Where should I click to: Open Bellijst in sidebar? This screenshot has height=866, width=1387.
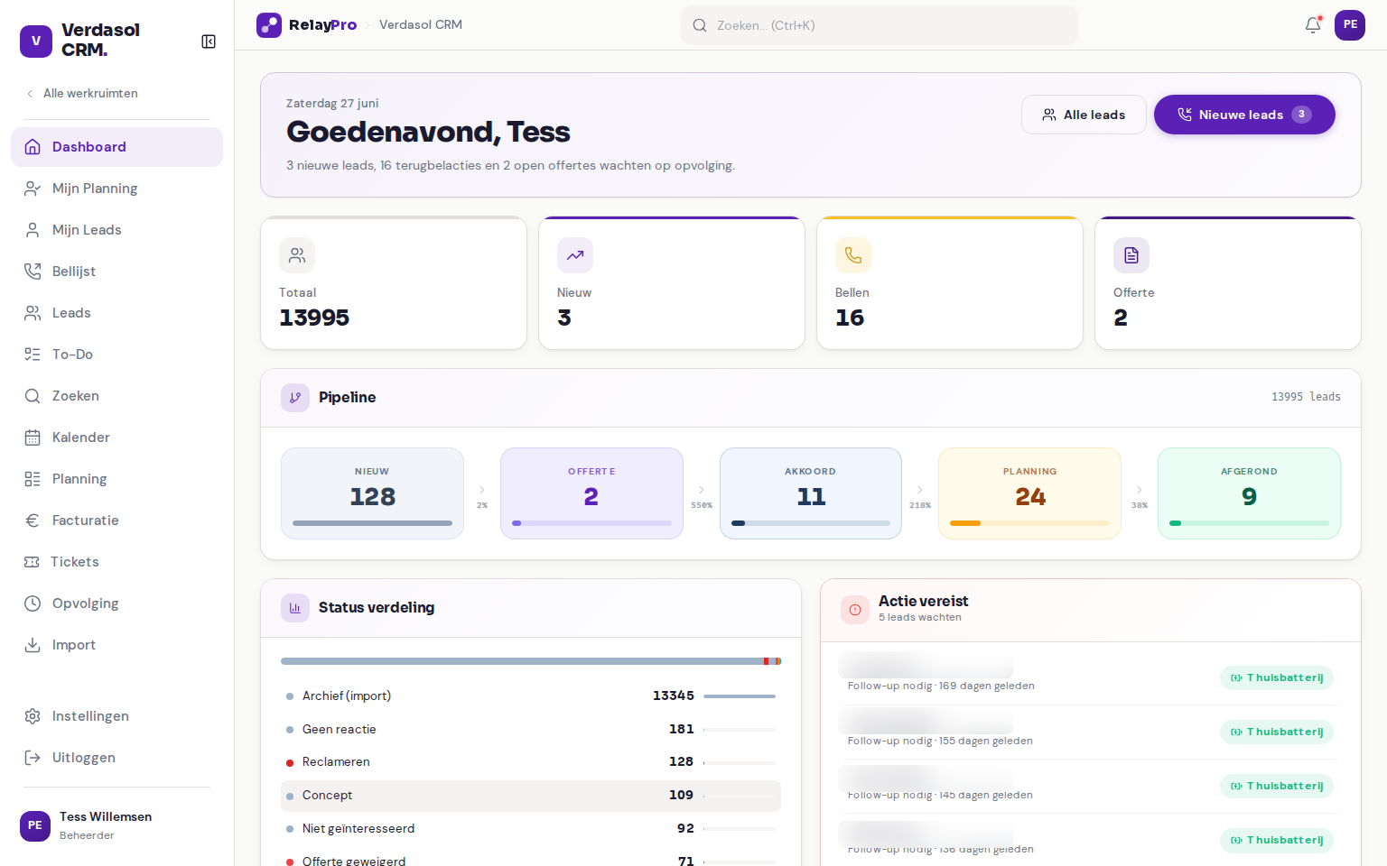coord(116,272)
